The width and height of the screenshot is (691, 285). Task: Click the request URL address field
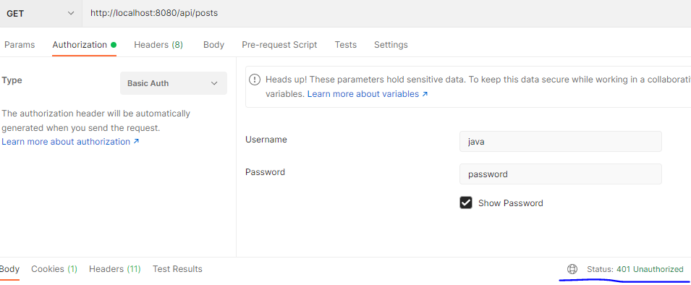[x=386, y=13]
